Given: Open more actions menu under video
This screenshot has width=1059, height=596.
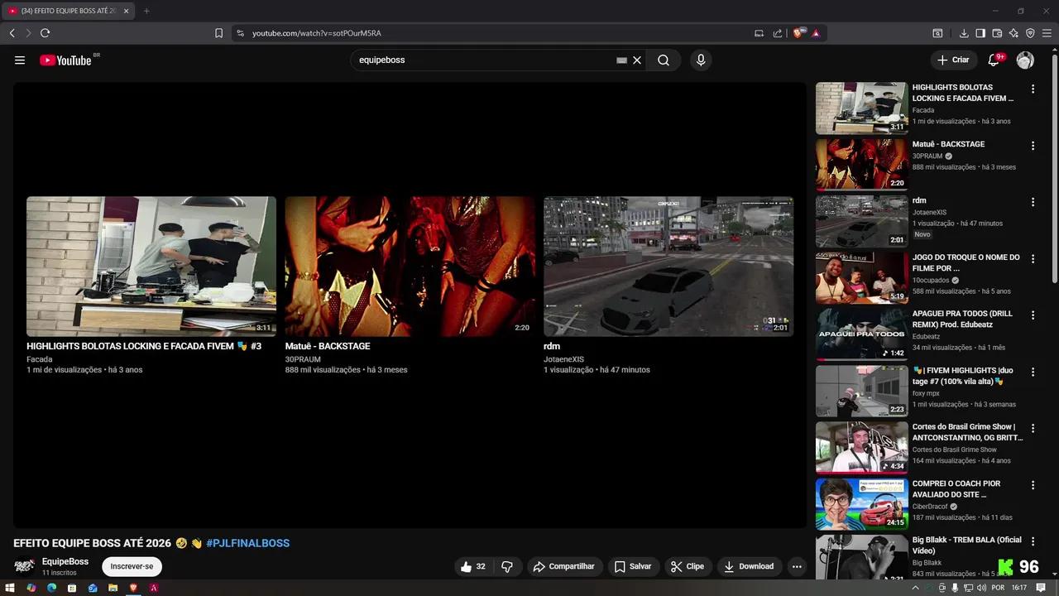Looking at the screenshot, I should coord(797,567).
